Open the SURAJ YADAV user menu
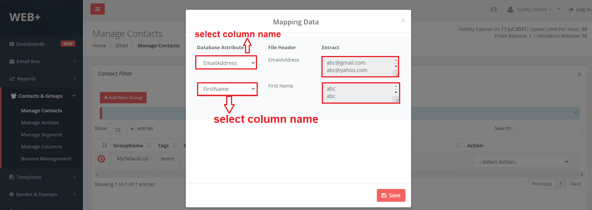Viewport: 592px width, 210px height. [531, 9]
